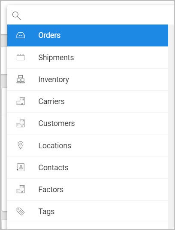
Task: Open Shipments from the list
Action: (87, 58)
